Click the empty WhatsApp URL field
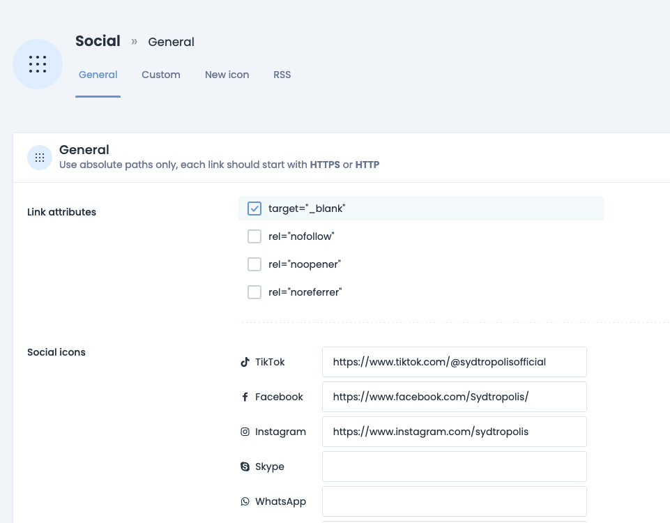The image size is (670, 523). point(454,501)
